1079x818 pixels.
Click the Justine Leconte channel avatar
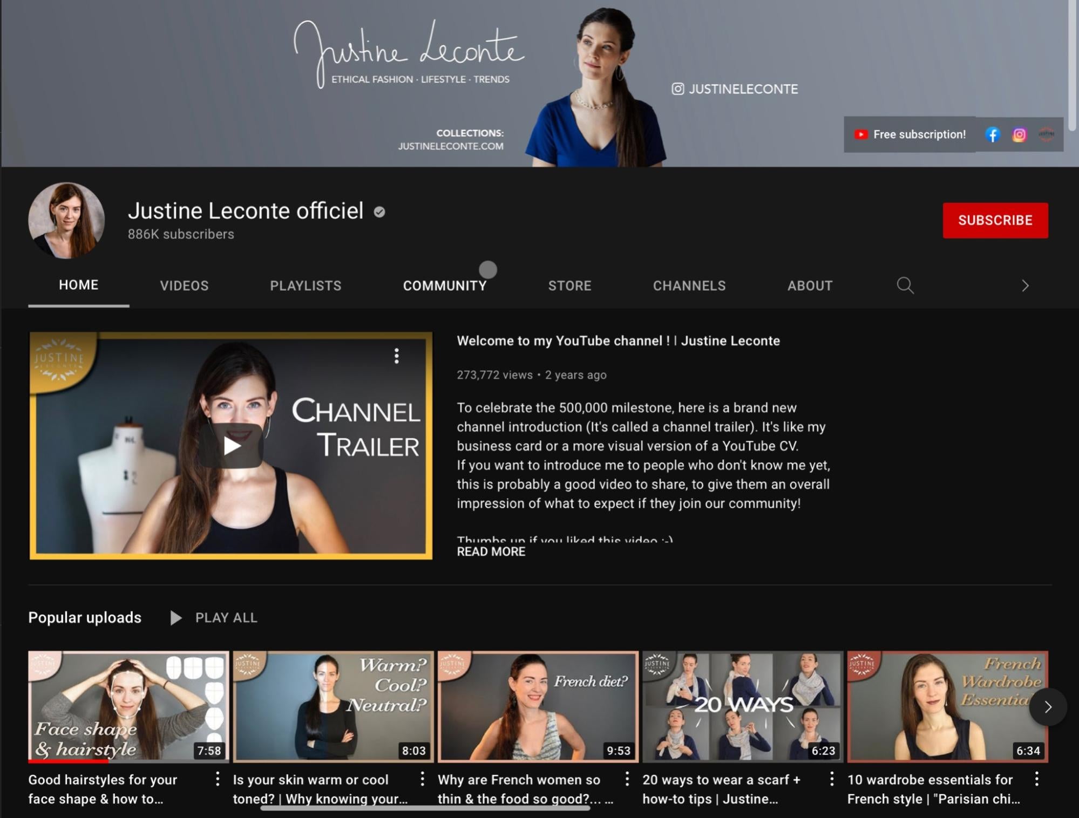tap(66, 220)
